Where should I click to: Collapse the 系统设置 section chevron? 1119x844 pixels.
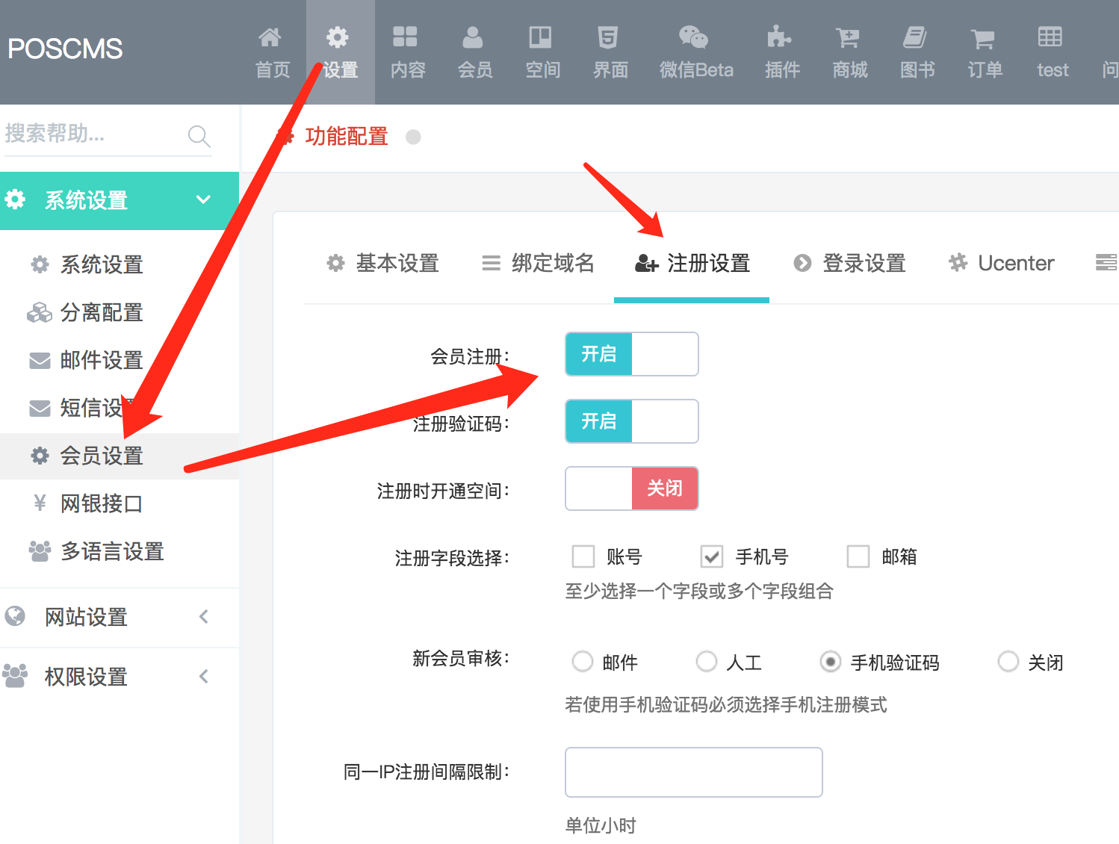point(203,199)
